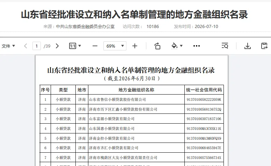Click the page number input field
271x166 pixels.
click(x=37, y=46)
